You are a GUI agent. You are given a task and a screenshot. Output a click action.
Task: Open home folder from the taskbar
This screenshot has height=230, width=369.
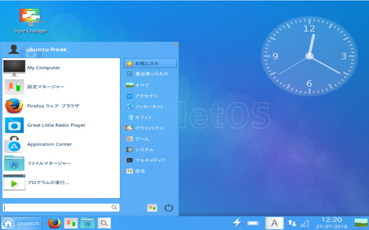point(88,223)
